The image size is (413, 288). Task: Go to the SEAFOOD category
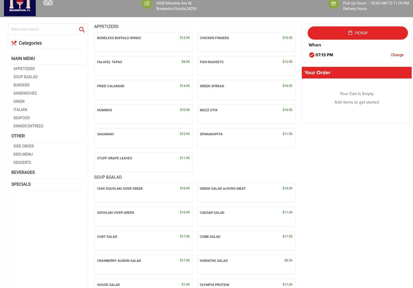coord(22,118)
